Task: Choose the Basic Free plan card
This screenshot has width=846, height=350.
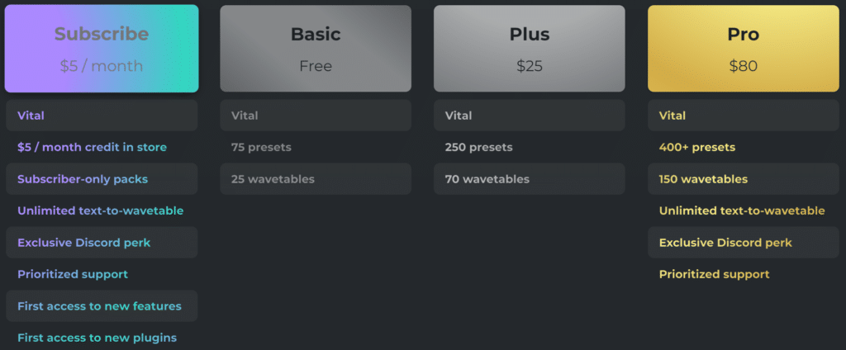Action: pyautogui.click(x=316, y=49)
